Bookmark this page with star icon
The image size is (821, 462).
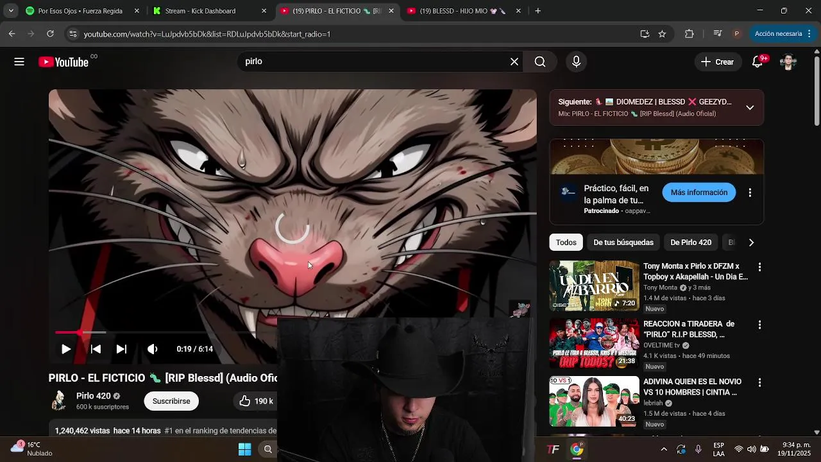pos(662,34)
